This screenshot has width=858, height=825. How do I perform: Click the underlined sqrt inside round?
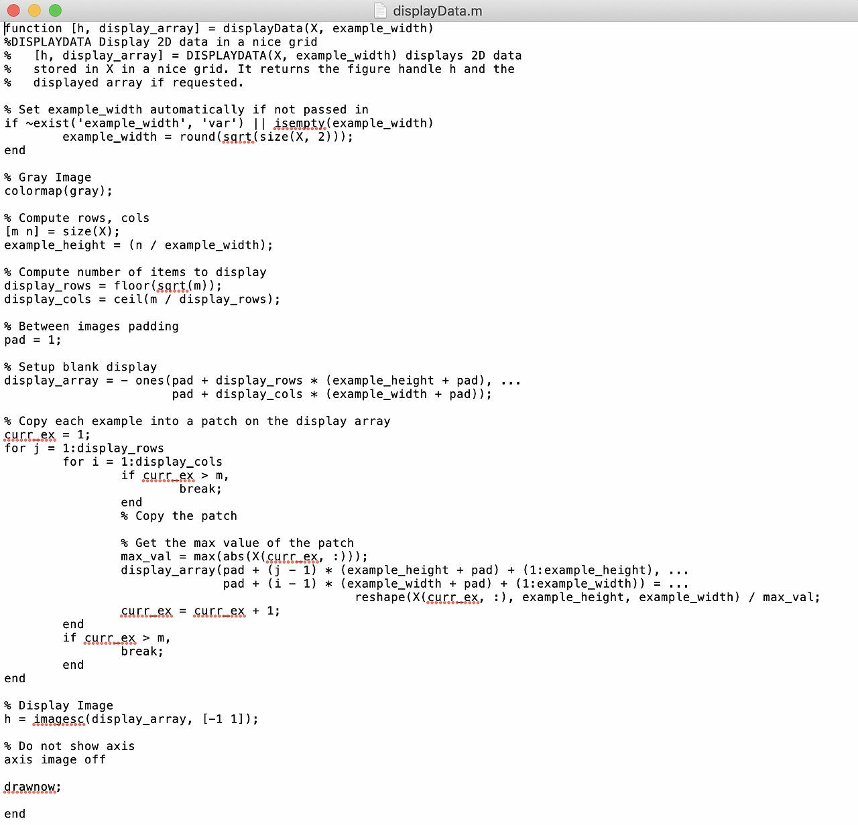(238, 137)
